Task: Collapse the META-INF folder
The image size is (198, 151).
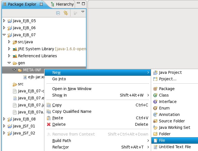Action: coord(14,70)
